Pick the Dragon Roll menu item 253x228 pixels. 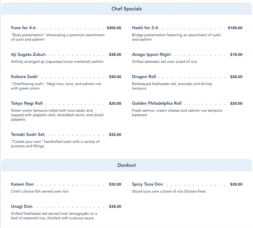pyautogui.click(x=144, y=77)
